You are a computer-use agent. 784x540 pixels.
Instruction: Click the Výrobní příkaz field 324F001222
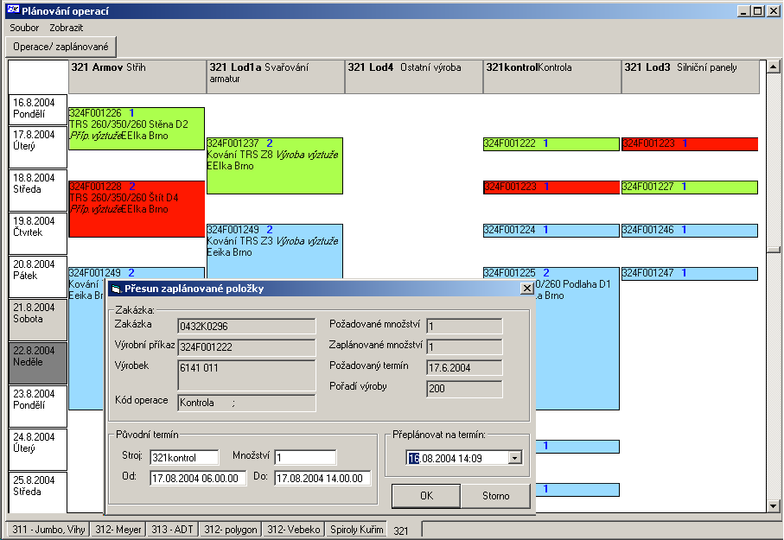click(246, 347)
